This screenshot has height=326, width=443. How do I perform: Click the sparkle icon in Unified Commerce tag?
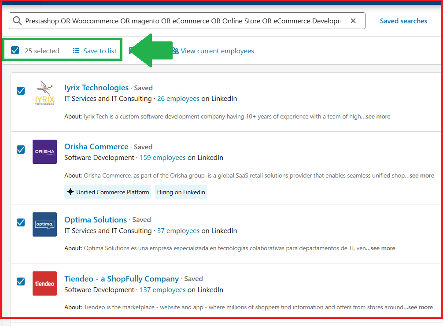[70, 192]
